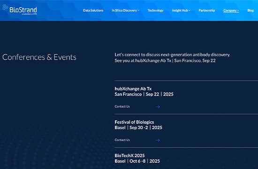Expand the Insight Hub dropdown

pyautogui.click(x=181, y=10)
